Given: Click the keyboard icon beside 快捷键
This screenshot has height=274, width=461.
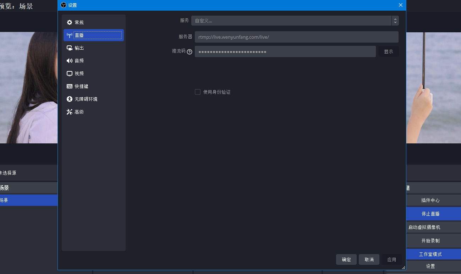Looking at the screenshot, I should [x=70, y=86].
